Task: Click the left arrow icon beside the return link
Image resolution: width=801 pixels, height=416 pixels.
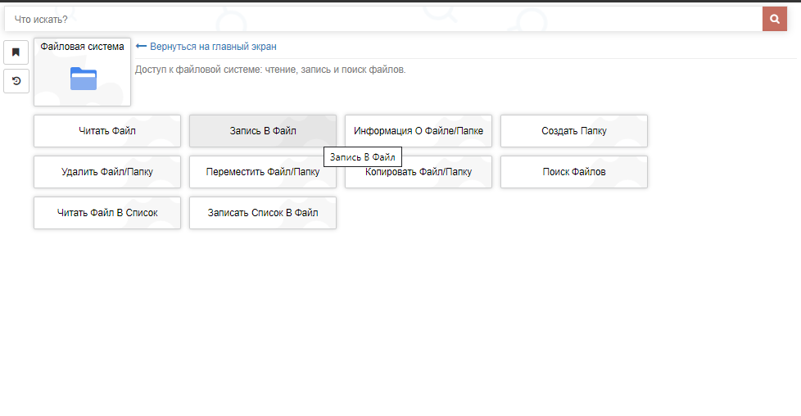Action: click(141, 47)
